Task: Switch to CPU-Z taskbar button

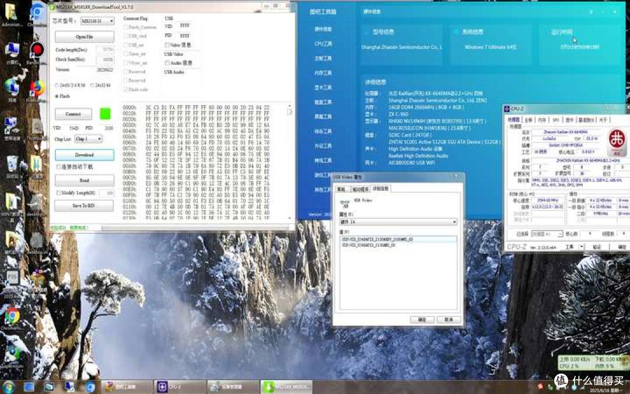Action: tap(180, 387)
